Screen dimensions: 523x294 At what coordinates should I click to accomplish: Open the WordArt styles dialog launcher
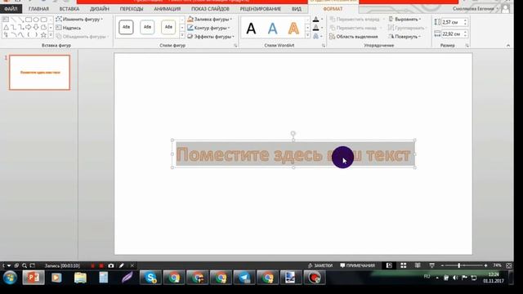[x=324, y=46]
